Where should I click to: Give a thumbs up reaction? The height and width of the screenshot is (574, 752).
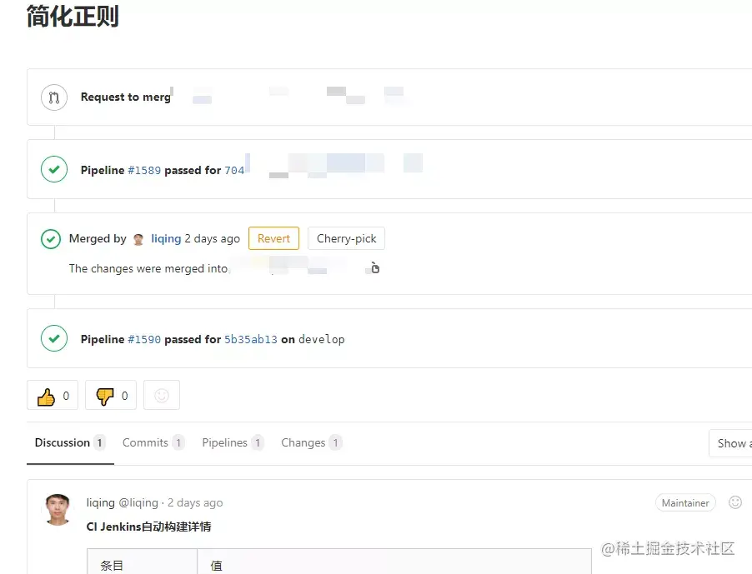click(53, 395)
